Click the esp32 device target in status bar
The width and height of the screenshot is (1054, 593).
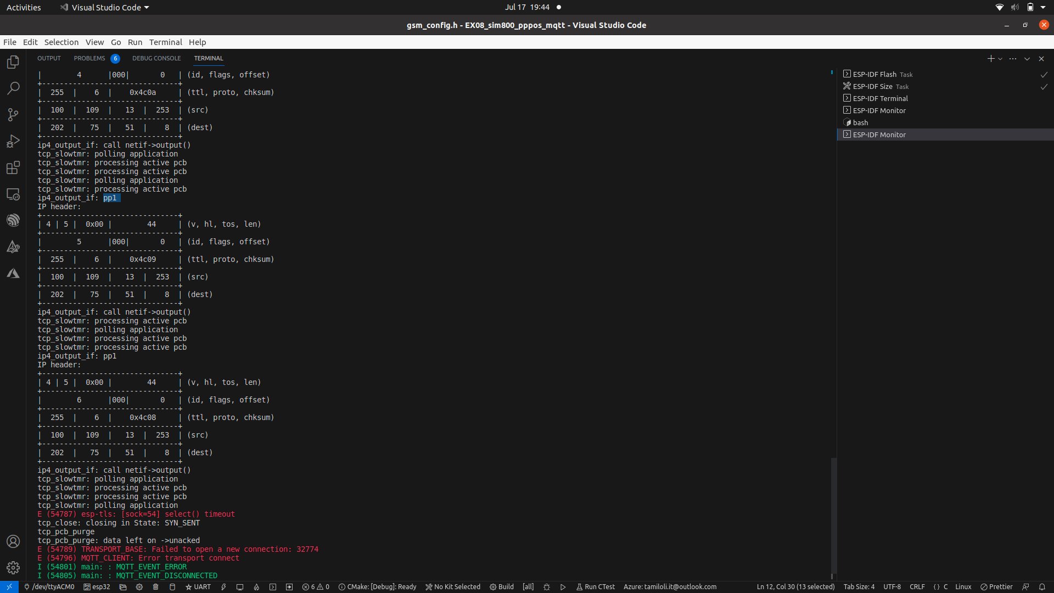[x=97, y=586]
